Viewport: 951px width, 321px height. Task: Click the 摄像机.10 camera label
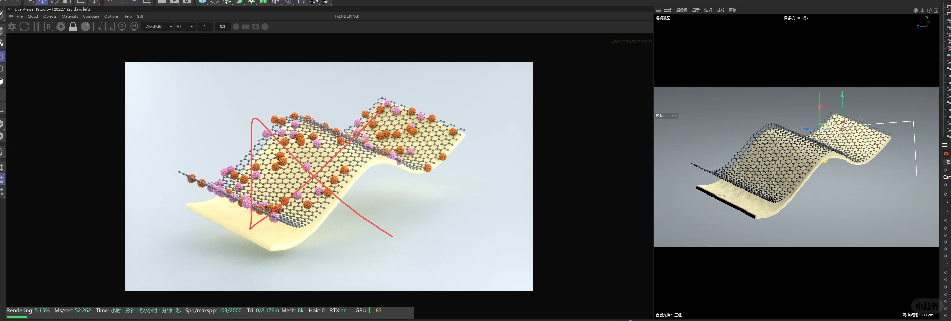coord(792,18)
